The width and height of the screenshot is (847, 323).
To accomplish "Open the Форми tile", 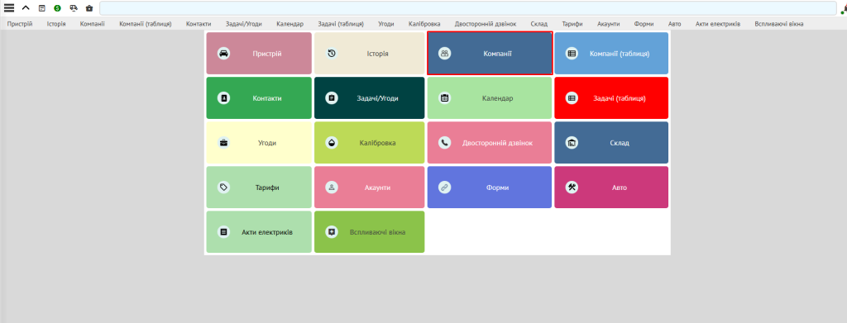I will click(x=490, y=188).
